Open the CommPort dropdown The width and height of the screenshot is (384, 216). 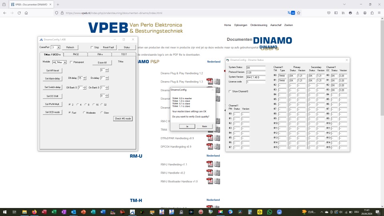[x=58, y=47]
